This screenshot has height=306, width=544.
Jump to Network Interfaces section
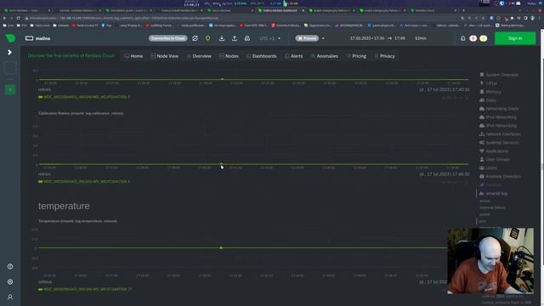(x=500, y=134)
